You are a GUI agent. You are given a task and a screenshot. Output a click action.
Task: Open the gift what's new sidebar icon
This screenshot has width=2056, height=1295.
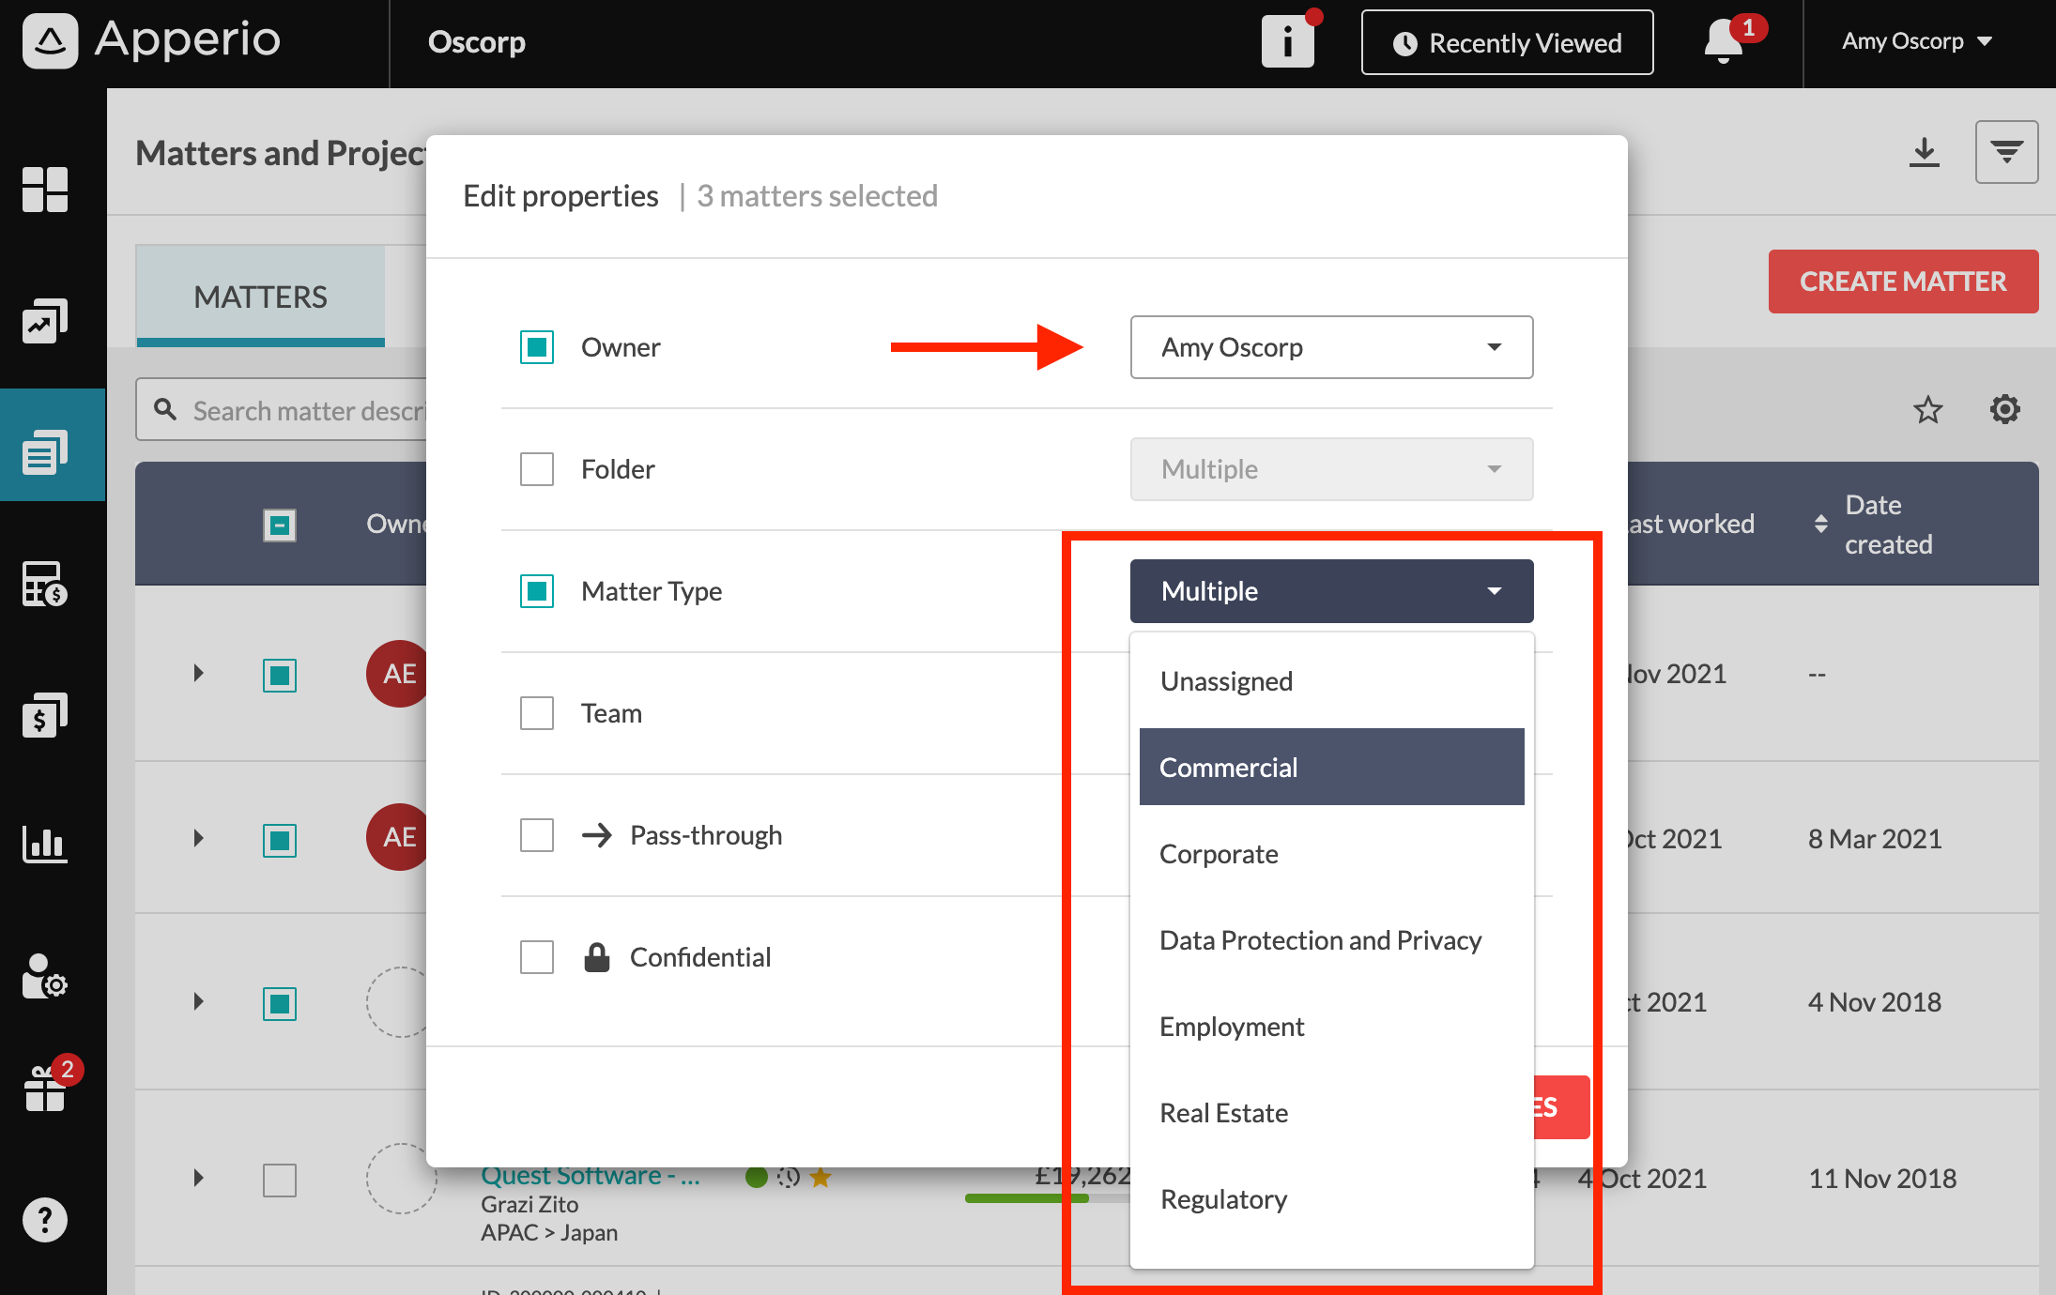[x=45, y=1089]
